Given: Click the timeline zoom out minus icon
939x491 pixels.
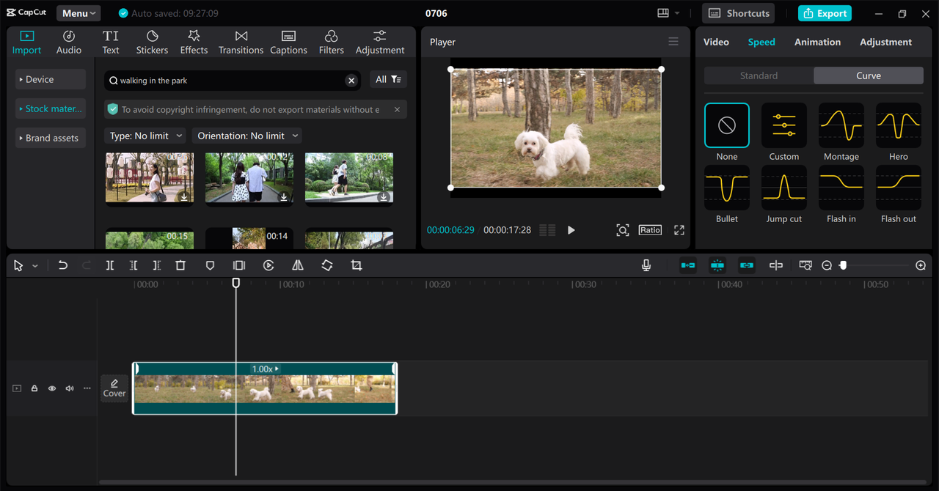Looking at the screenshot, I should [x=827, y=265].
